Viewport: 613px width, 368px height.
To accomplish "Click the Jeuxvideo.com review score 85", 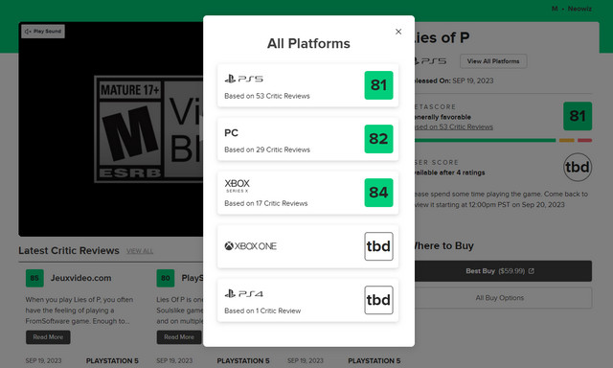I will [34, 278].
